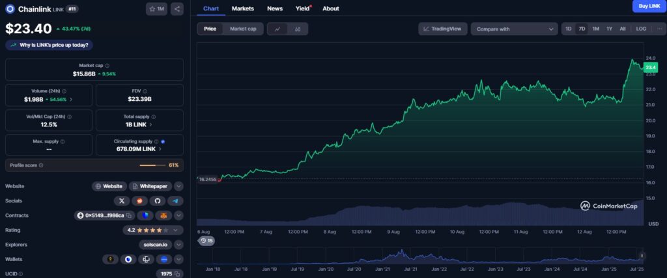Switch to the Markets tab

243,8
